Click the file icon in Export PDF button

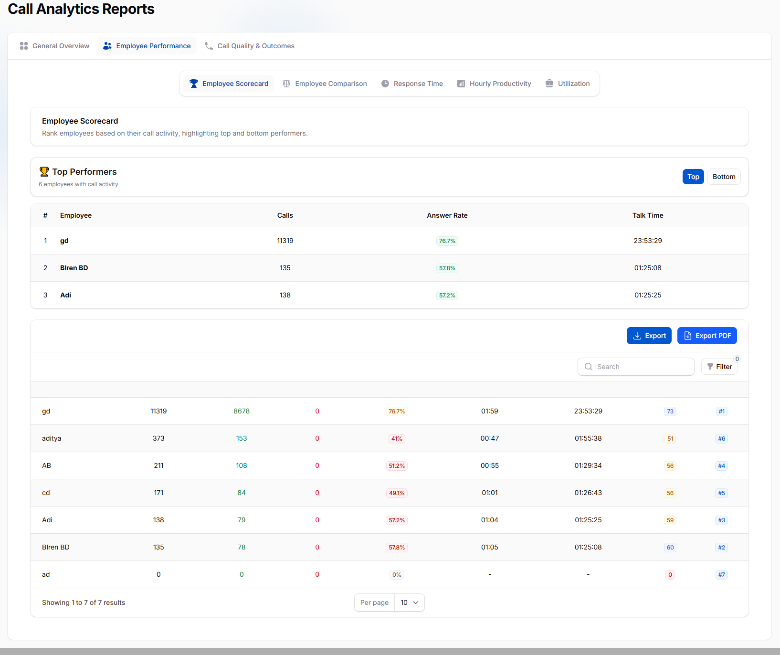coord(688,336)
